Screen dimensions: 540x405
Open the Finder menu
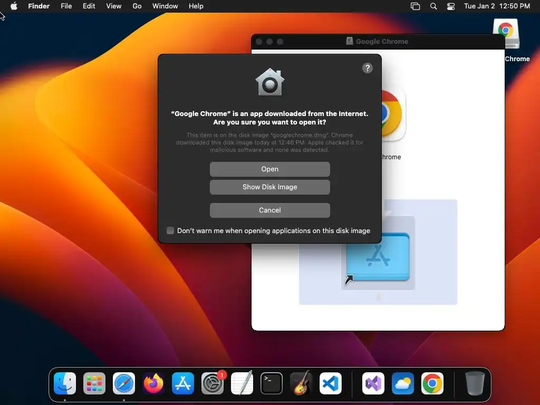39,6
